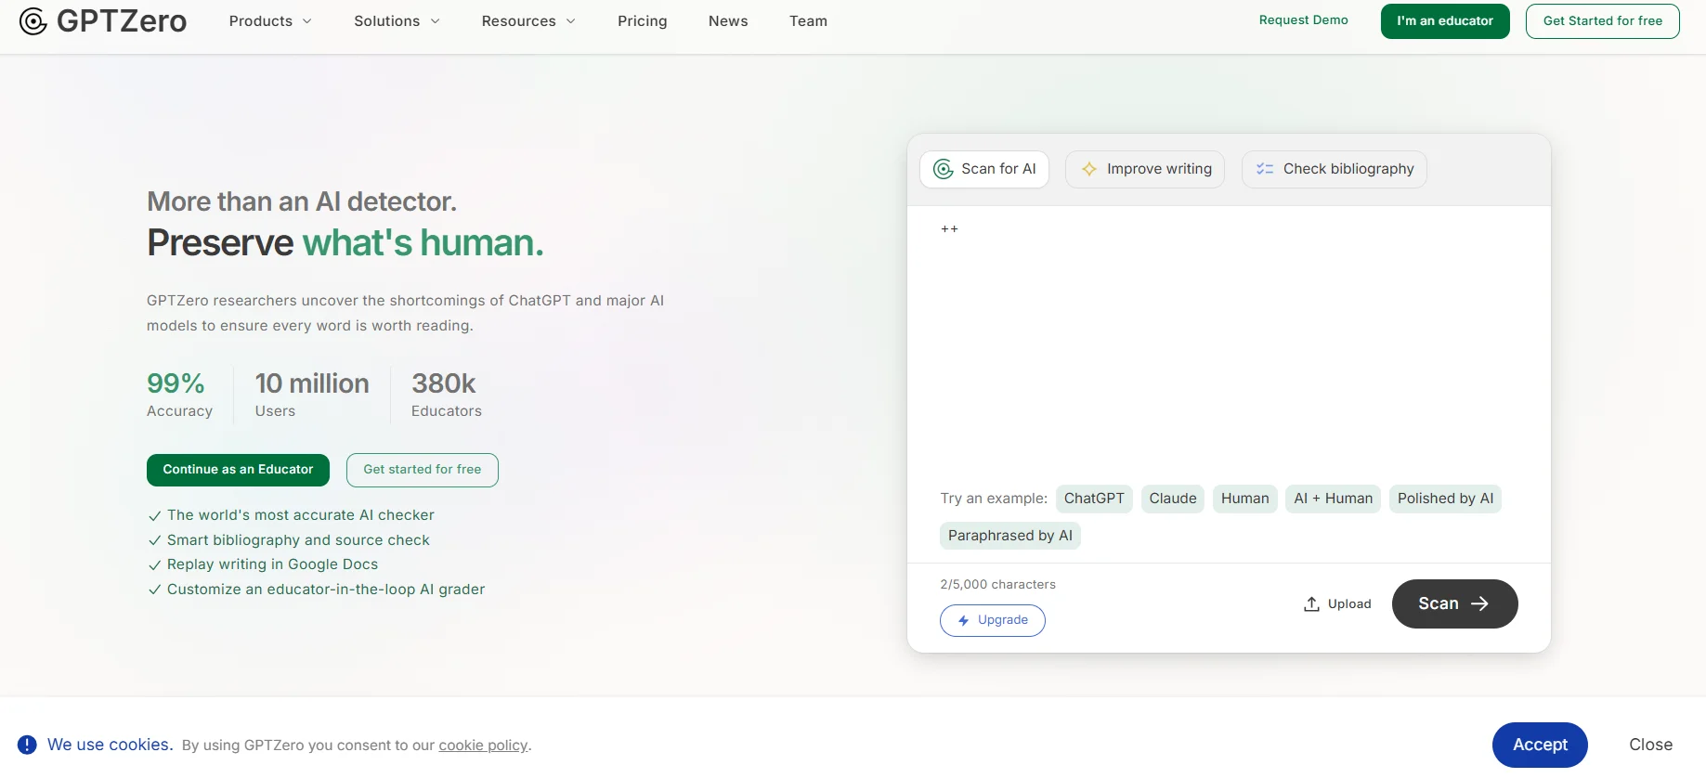Click 'Smart bibliography and source check' text
Image resolution: width=1706 pixels, height=778 pixels.
(x=298, y=540)
